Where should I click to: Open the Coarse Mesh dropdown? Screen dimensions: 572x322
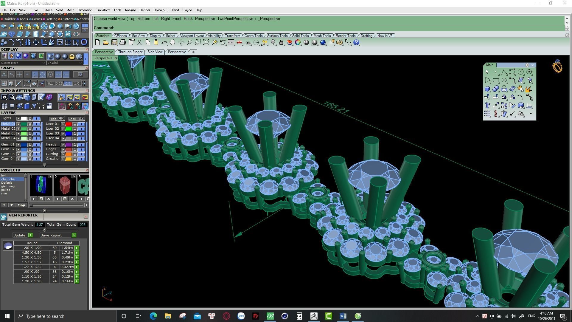[23, 63]
